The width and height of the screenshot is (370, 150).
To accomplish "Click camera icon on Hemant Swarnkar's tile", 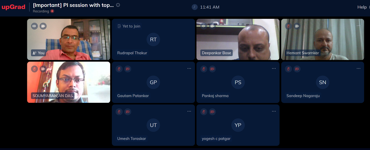I will click(297, 26).
